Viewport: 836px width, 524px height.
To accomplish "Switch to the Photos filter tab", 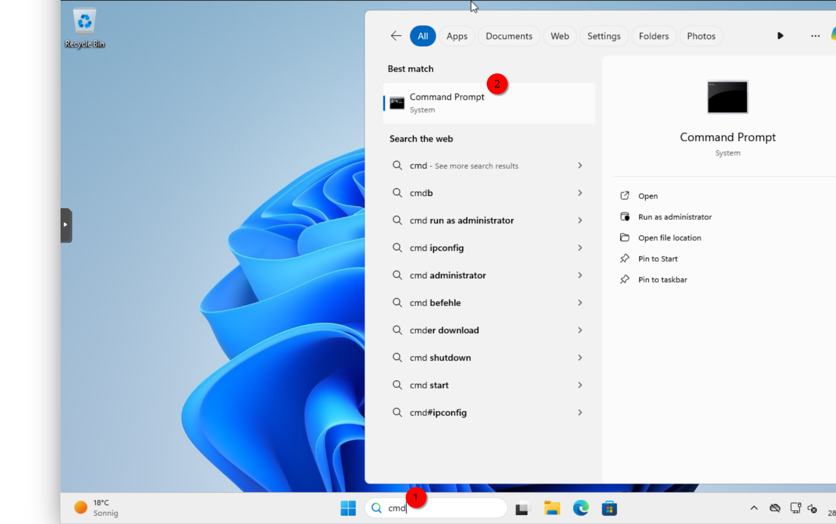I will coord(701,36).
